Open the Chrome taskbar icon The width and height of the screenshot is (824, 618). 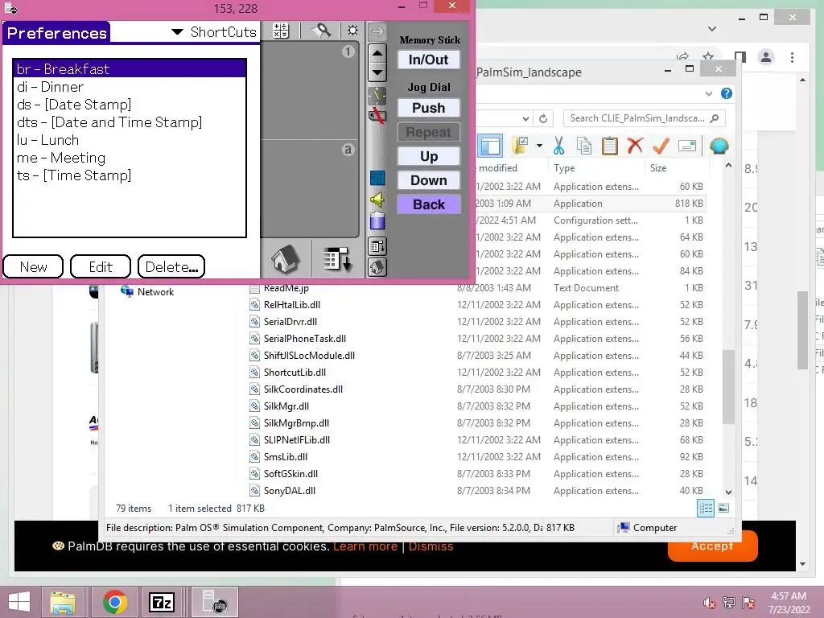(114, 602)
